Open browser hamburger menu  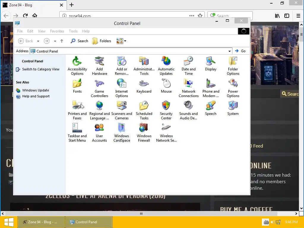coord(298,16)
